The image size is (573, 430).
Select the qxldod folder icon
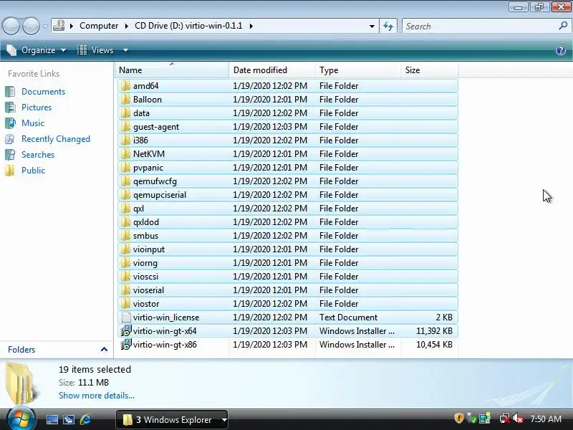(125, 222)
